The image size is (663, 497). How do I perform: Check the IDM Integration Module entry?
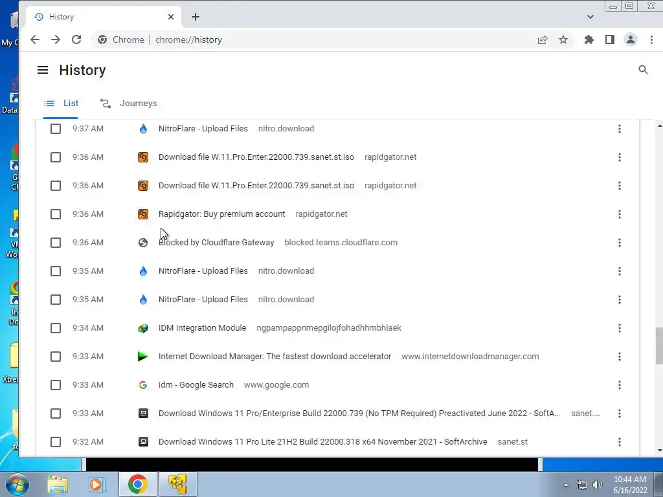tap(56, 328)
